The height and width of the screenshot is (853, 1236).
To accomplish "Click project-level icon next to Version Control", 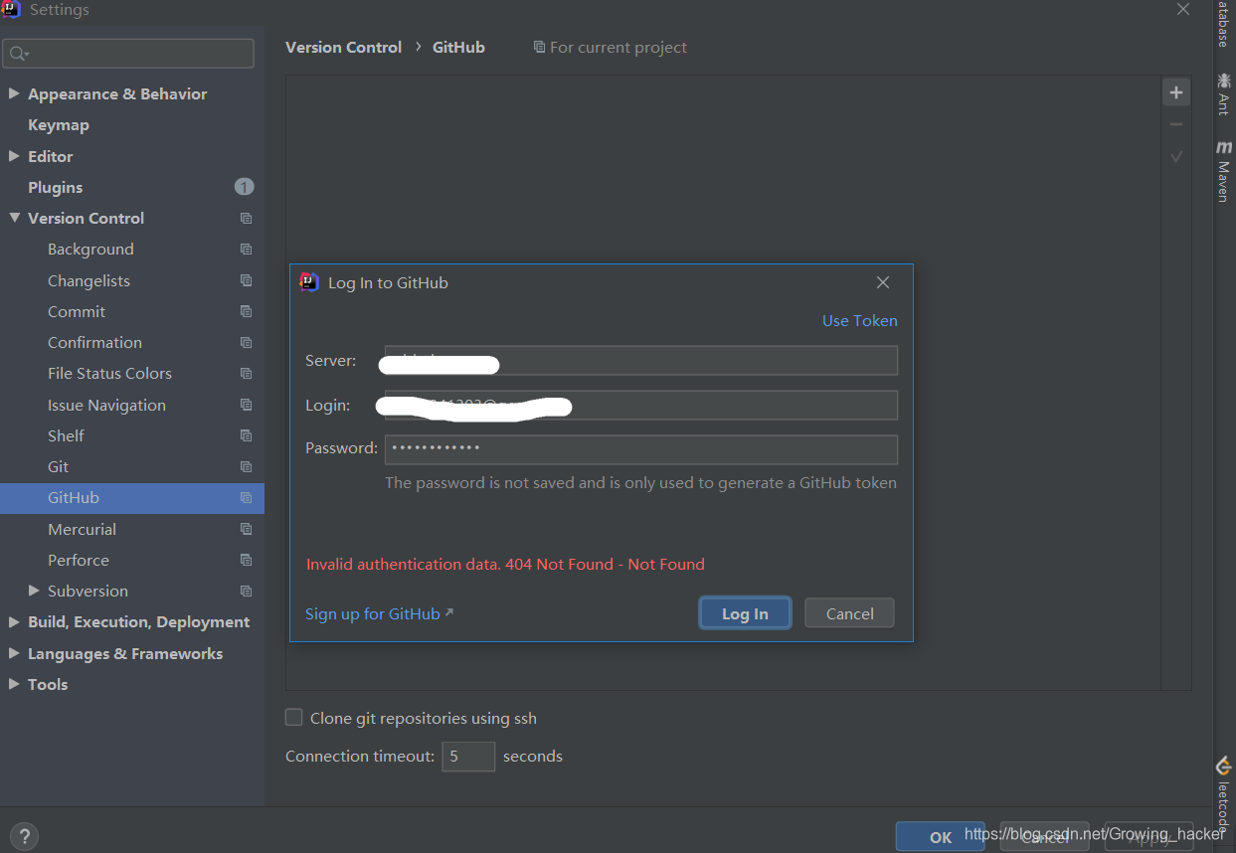I will click(246, 218).
